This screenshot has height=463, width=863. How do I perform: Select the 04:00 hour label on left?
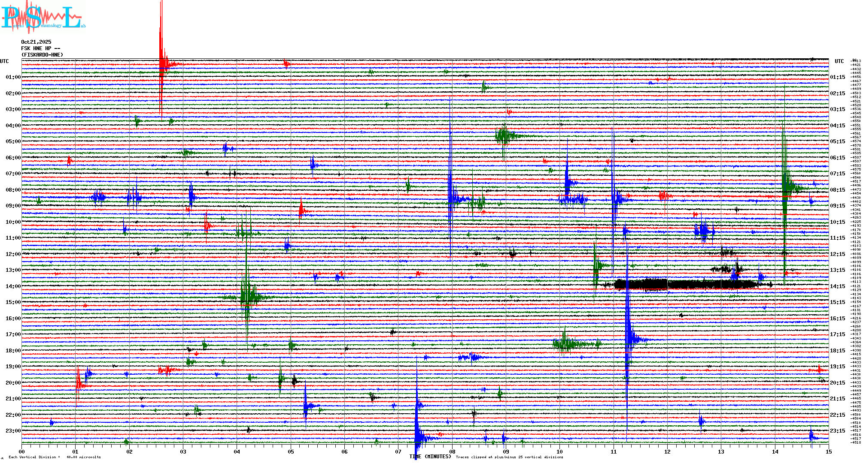pyautogui.click(x=13, y=126)
